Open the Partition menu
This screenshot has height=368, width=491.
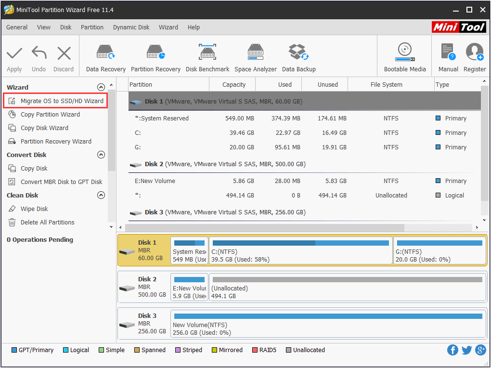[x=92, y=27]
